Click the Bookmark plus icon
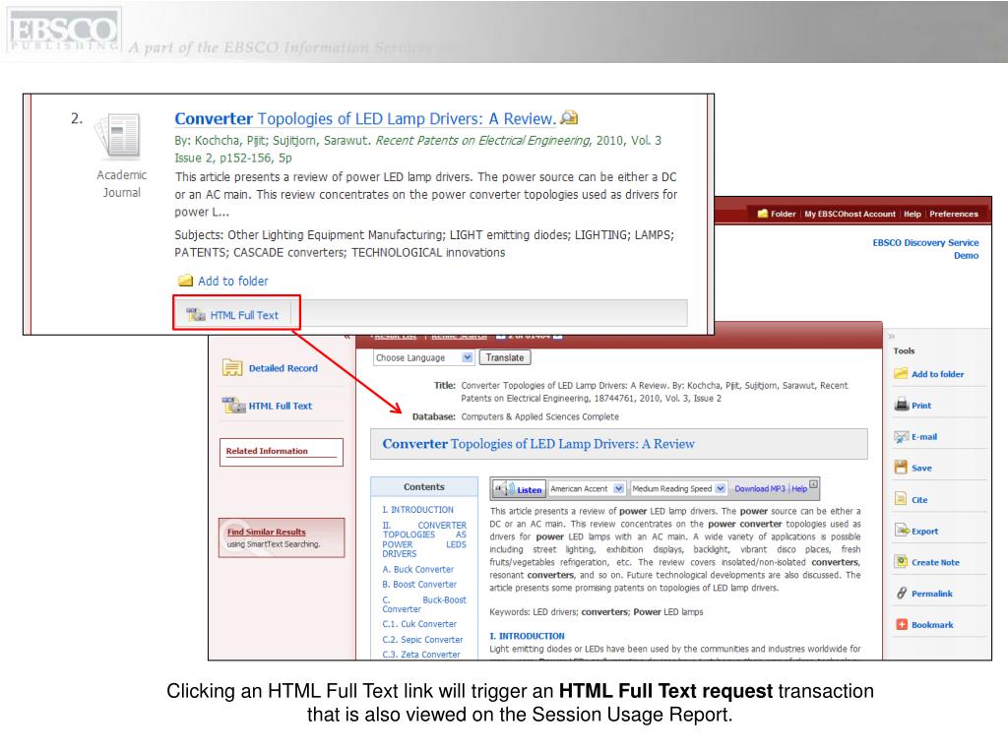This screenshot has height=756, width=1008. [x=901, y=624]
